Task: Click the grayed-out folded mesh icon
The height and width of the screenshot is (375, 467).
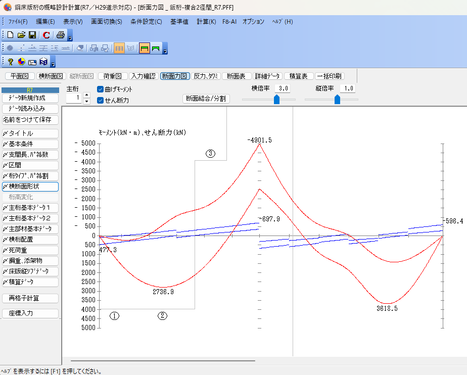Action: tap(130, 48)
